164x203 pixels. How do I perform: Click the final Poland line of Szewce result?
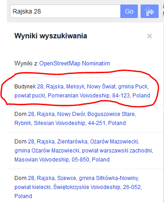pos(23,196)
